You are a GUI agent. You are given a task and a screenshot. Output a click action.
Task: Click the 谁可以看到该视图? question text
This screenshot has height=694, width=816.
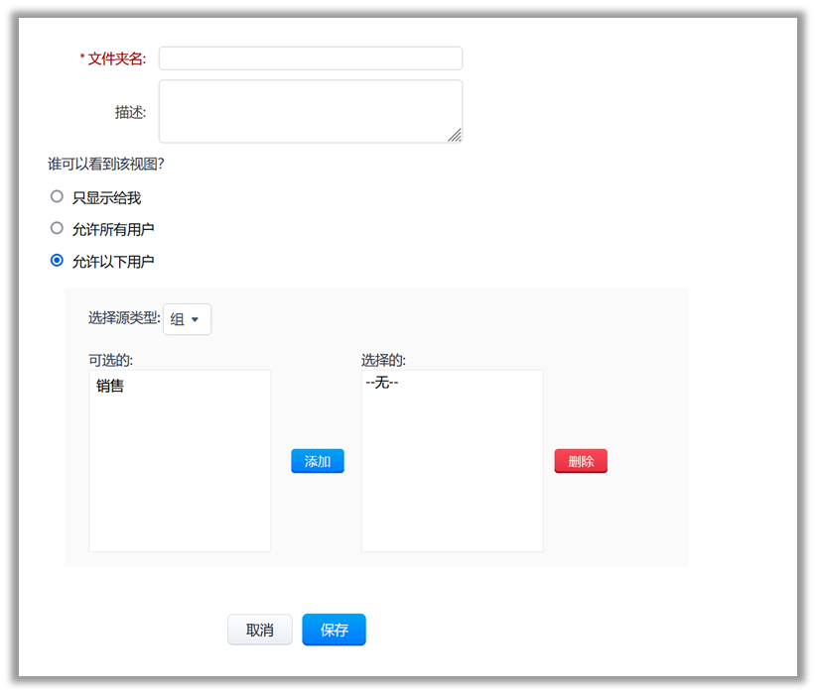(x=105, y=165)
